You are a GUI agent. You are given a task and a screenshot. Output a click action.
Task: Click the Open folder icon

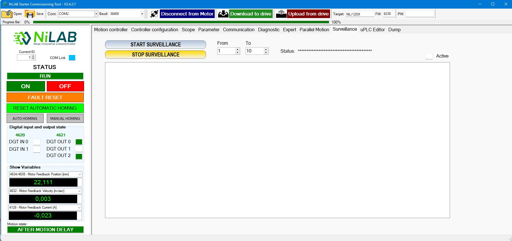pyautogui.click(x=7, y=14)
